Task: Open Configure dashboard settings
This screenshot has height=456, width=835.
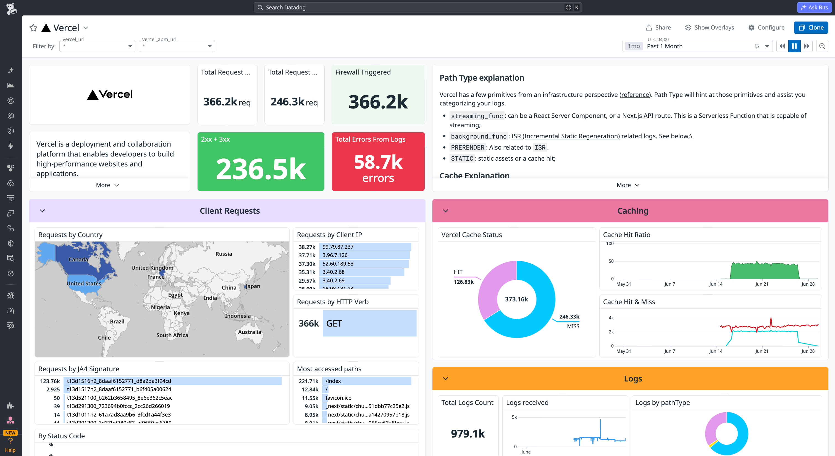Action: 766,28
